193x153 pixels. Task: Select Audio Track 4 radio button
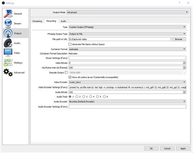coord(90,97)
